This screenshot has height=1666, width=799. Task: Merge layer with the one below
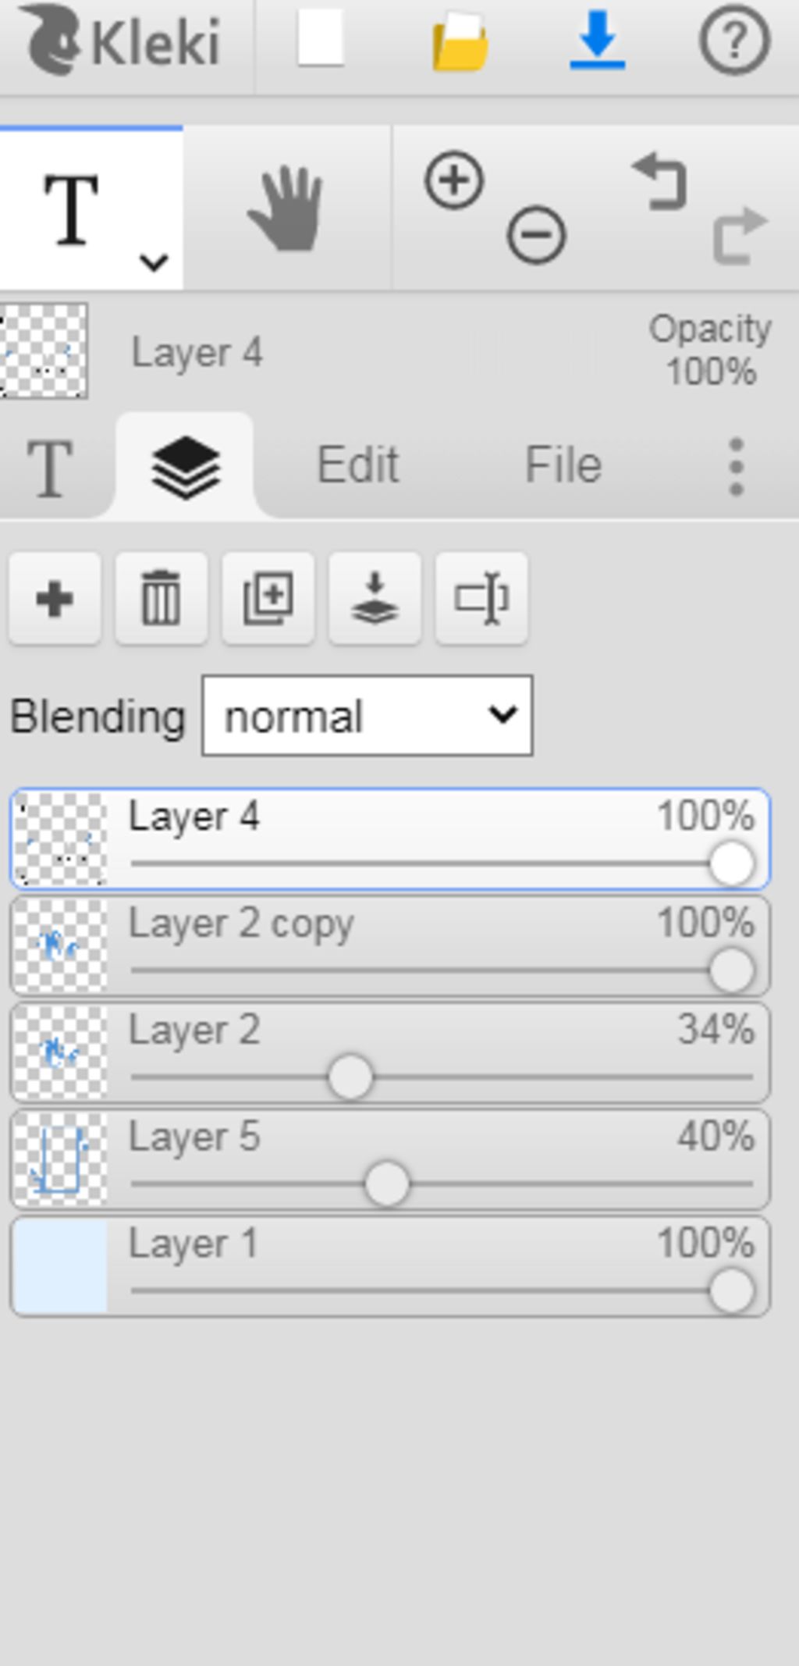pos(375,599)
